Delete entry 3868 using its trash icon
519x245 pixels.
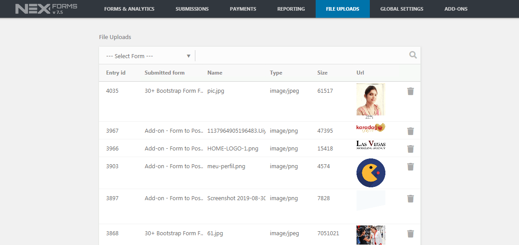410,234
